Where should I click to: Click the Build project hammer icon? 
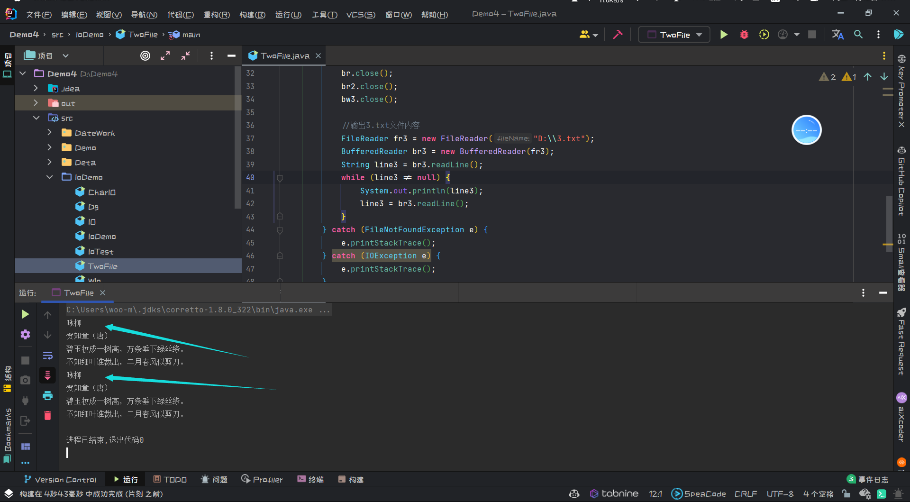pos(618,35)
